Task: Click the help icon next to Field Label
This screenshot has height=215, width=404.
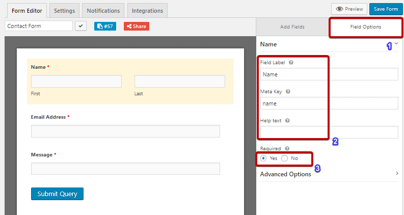Action: pyautogui.click(x=291, y=62)
